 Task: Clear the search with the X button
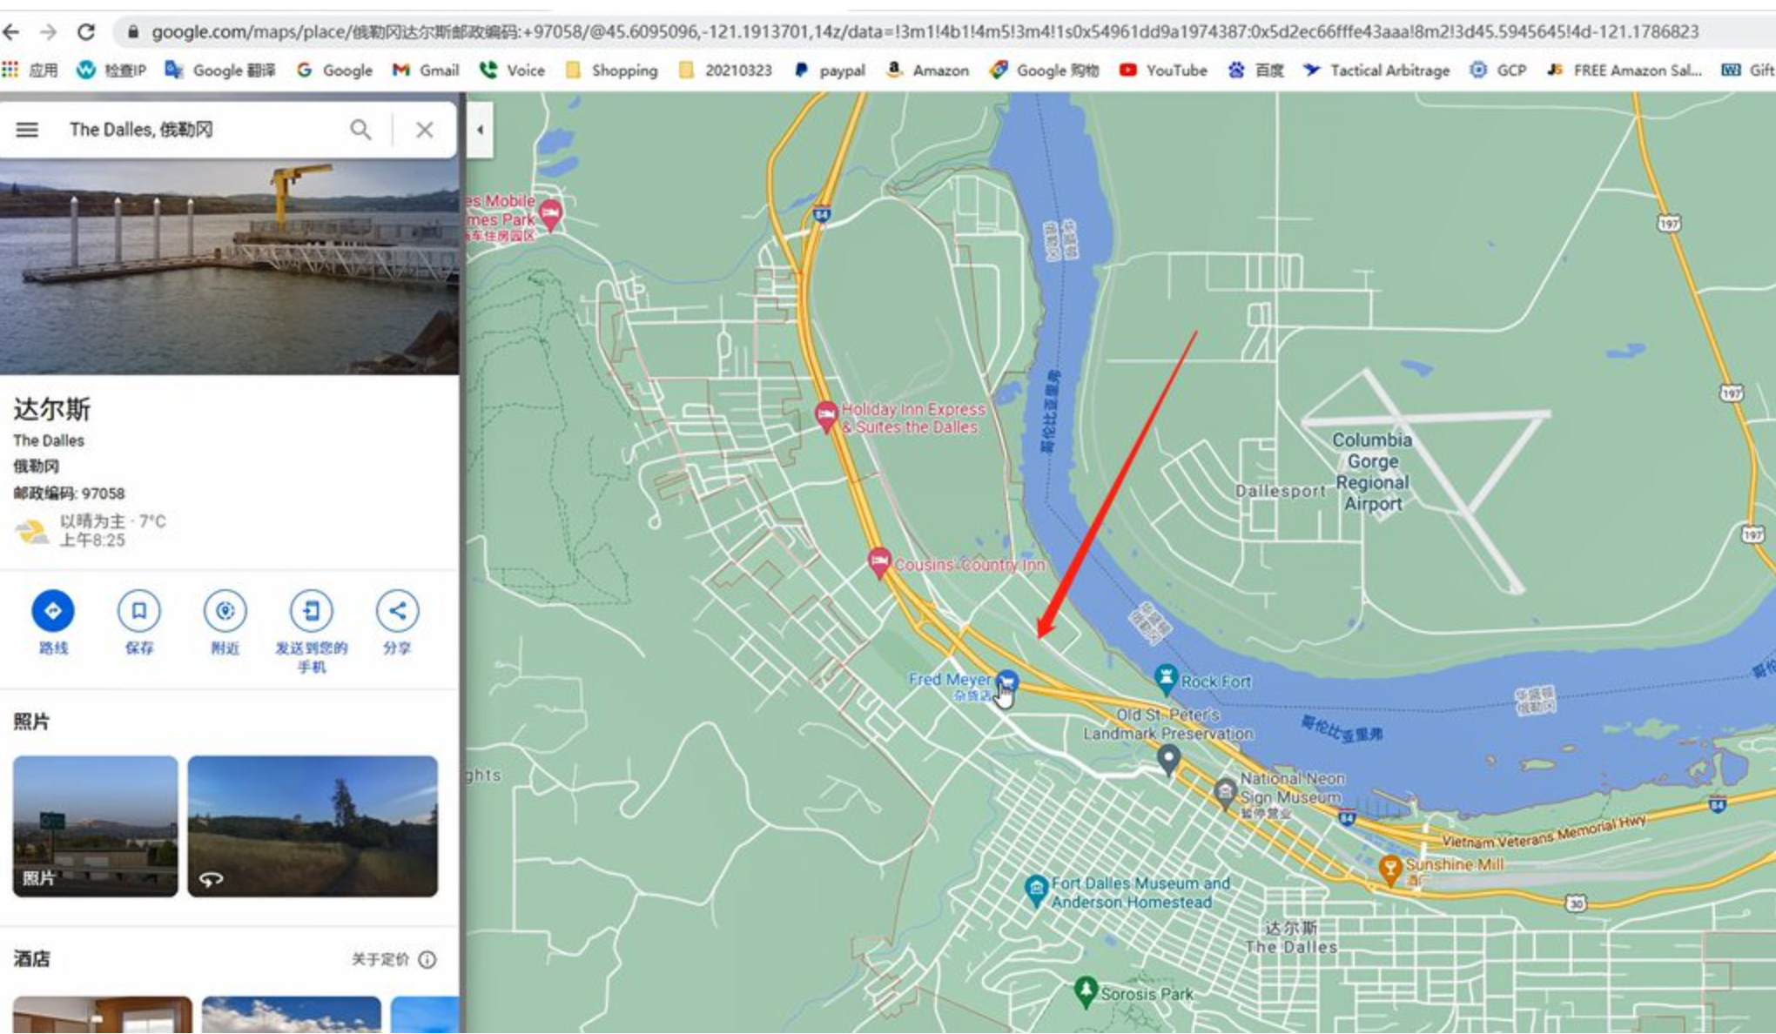point(425,130)
